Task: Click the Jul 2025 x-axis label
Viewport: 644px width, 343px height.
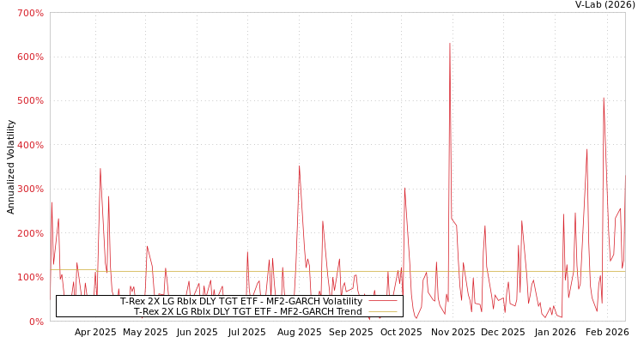Action: pos(247,333)
